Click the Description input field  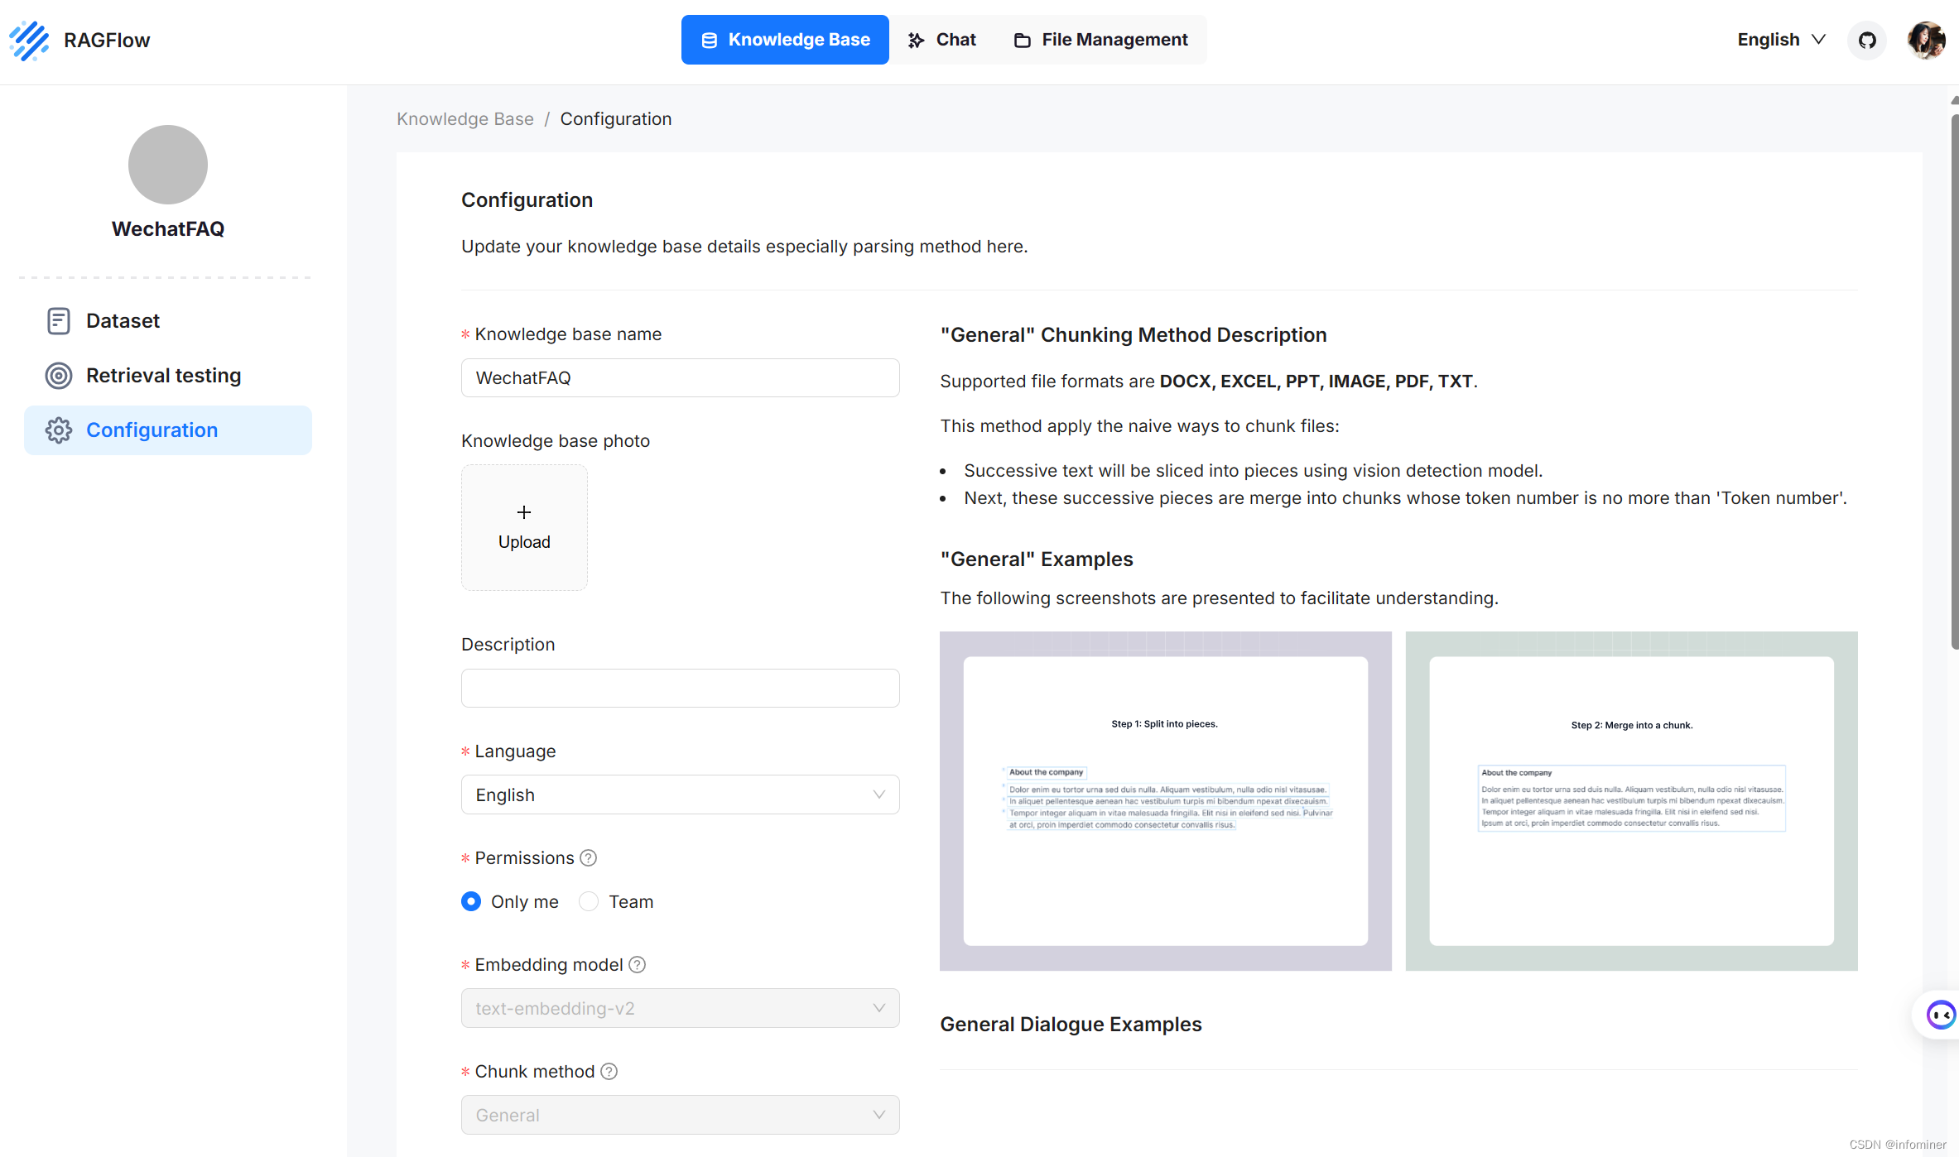(680, 688)
